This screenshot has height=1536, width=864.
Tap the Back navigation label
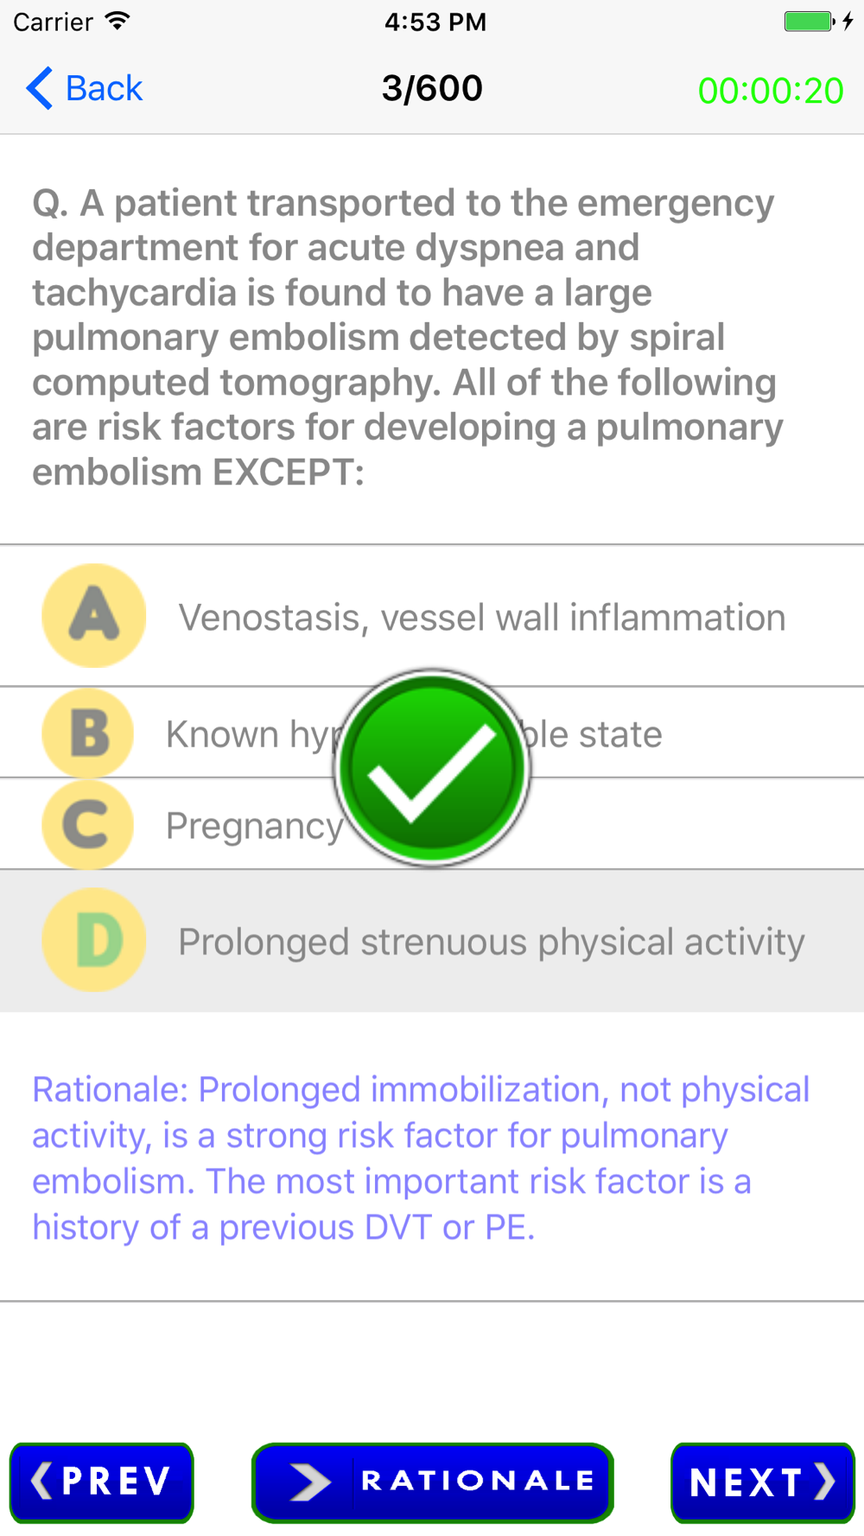tap(104, 88)
